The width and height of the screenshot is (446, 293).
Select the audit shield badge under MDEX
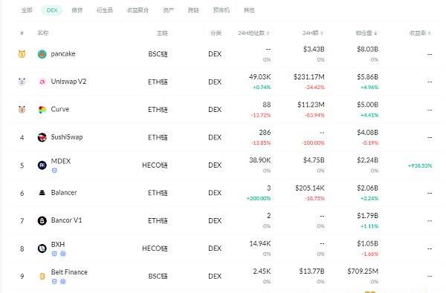click(x=54, y=171)
